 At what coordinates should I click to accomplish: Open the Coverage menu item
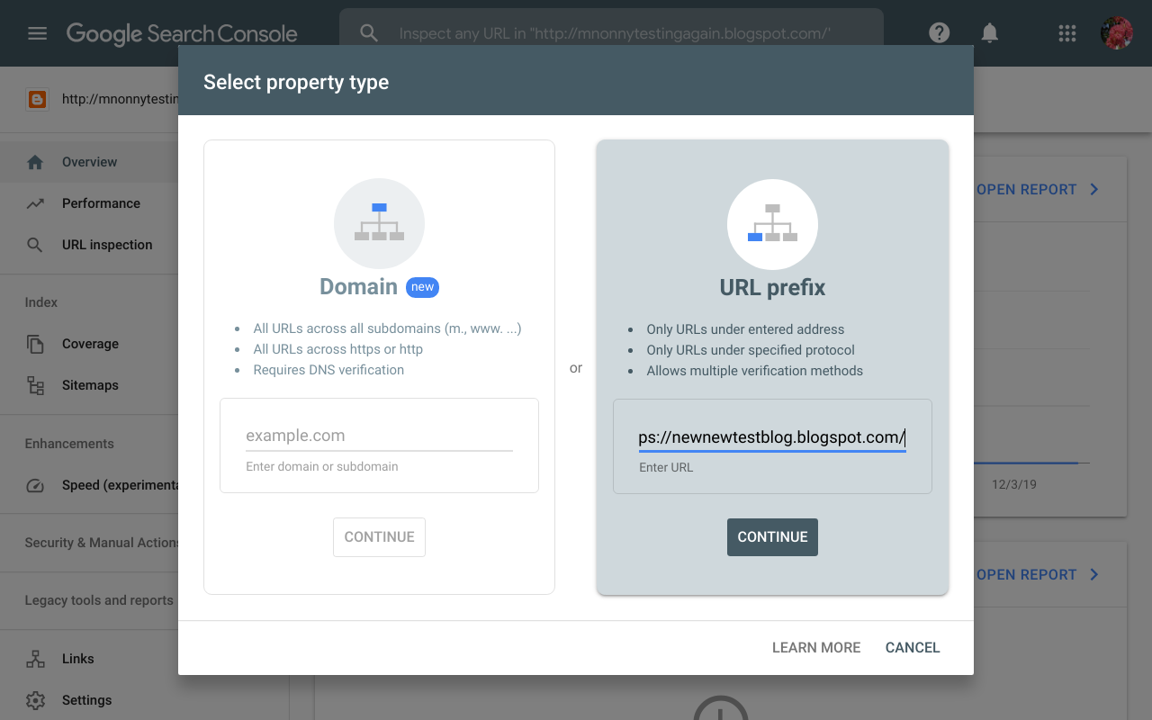point(90,344)
